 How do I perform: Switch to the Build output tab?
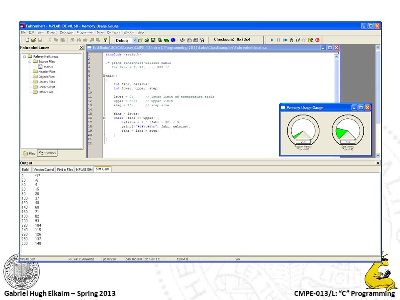pos(25,170)
